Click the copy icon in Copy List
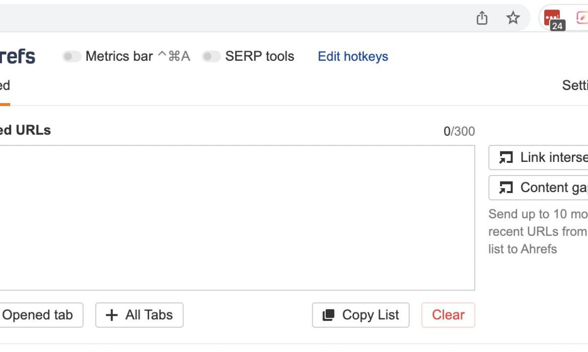 tap(329, 315)
